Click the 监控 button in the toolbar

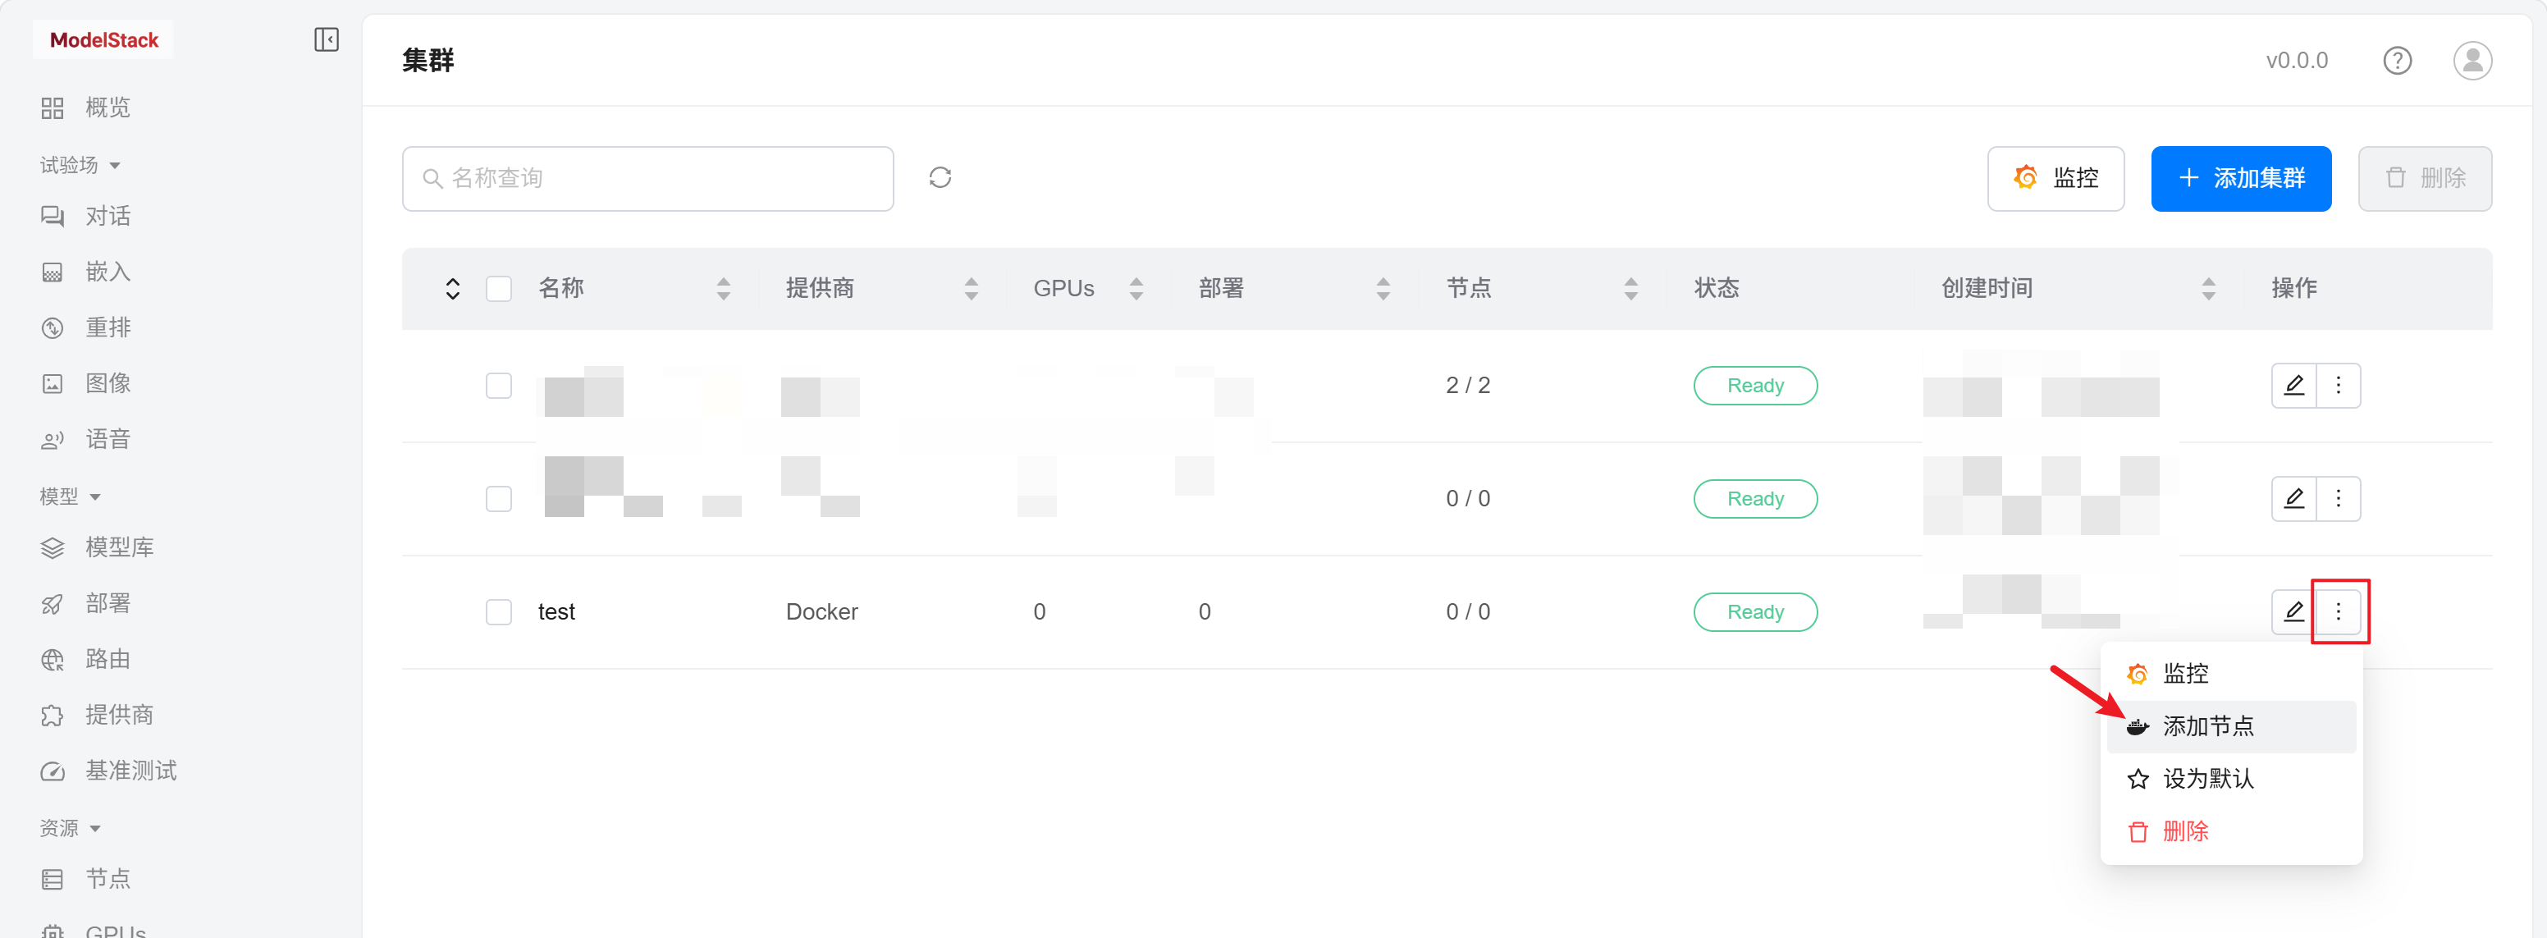coord(2055,179)
